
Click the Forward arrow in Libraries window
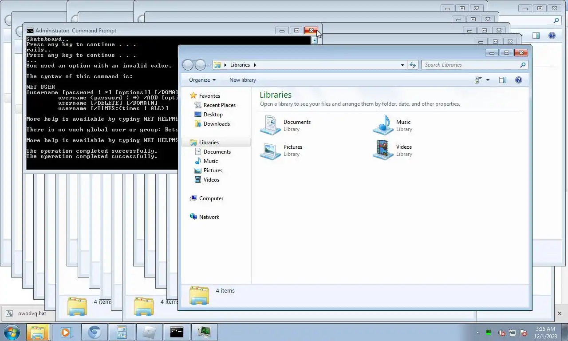[200, 65]
